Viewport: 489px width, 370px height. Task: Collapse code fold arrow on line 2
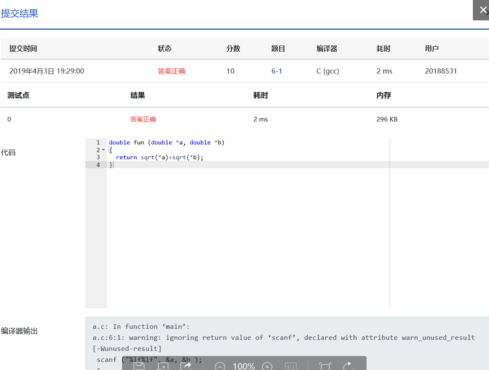pyautogui.click(x=103, y=150)
